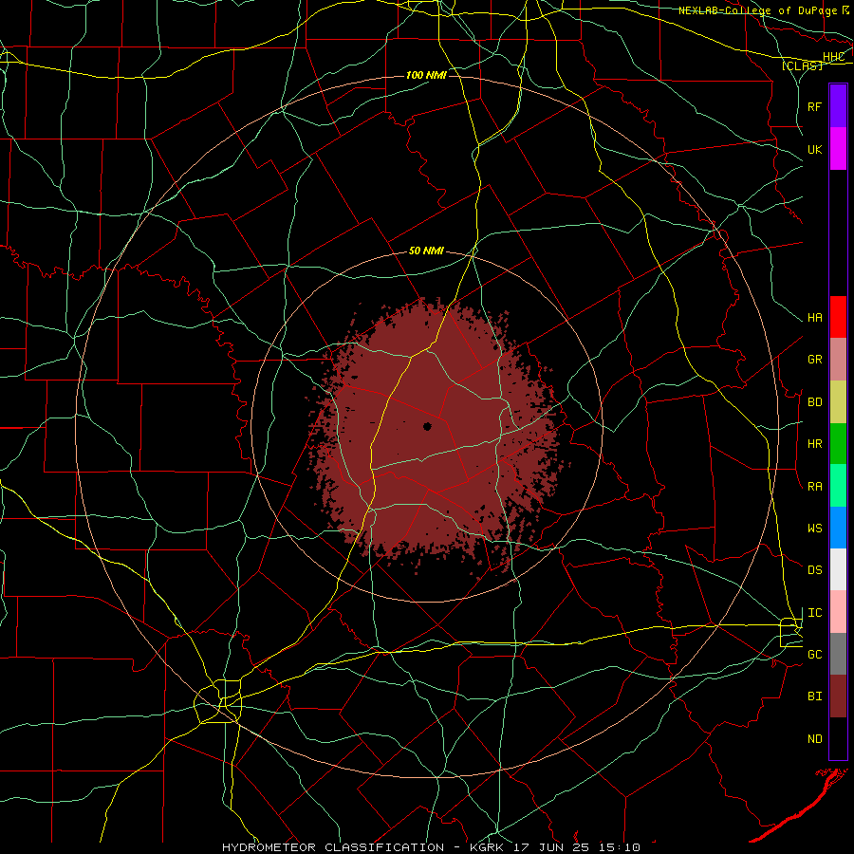
Task: Click the "100 NMI" range ring label
Action: [426, 75]
